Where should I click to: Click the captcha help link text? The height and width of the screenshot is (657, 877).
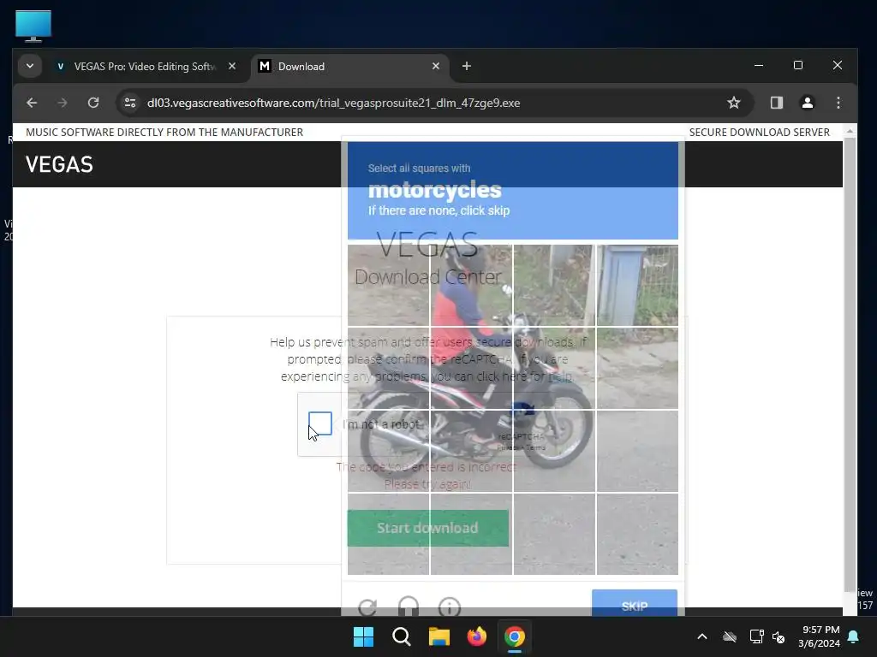(560, 376)
